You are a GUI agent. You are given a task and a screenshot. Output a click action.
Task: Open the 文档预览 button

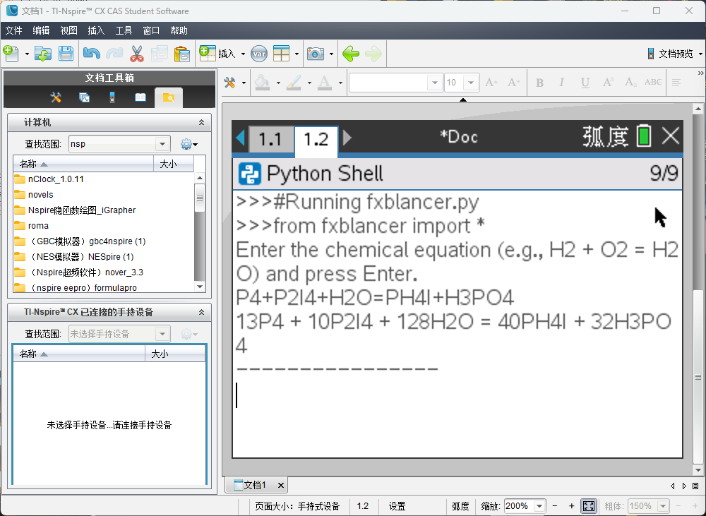[x=674, y=54]
